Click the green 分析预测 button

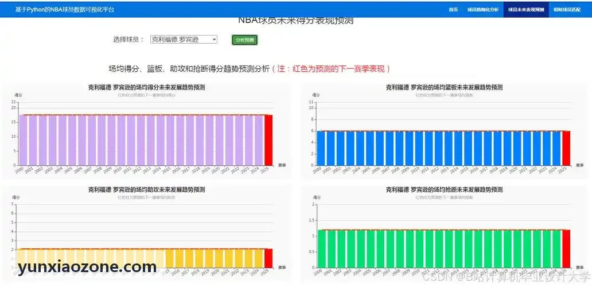pyautogui.click(x=244, y=40)
